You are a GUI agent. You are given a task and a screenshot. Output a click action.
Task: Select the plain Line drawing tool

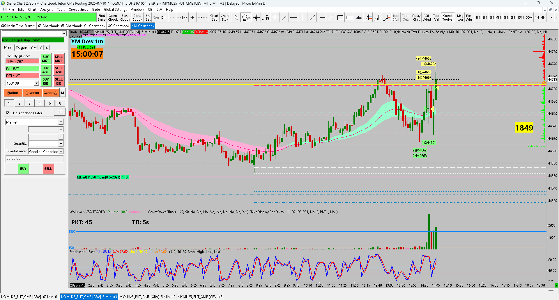point(284,18)
